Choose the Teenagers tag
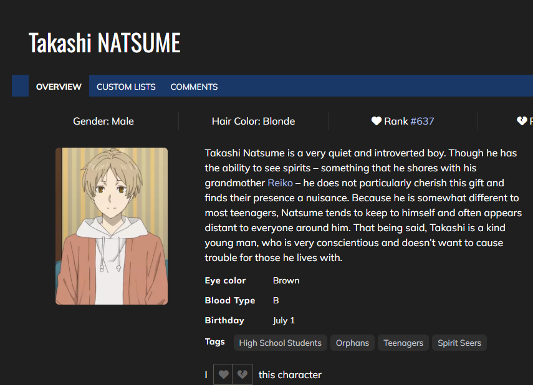Image resolution: width=533 pixels, height=385 pixels. [x=403, y=343]
